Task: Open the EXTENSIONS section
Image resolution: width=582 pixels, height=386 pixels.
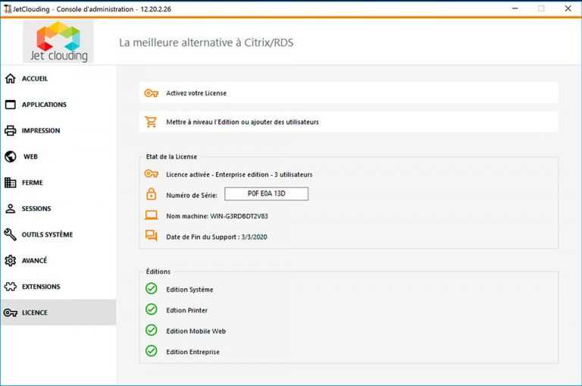Action: pyautogui.click(x=58, y=287)
